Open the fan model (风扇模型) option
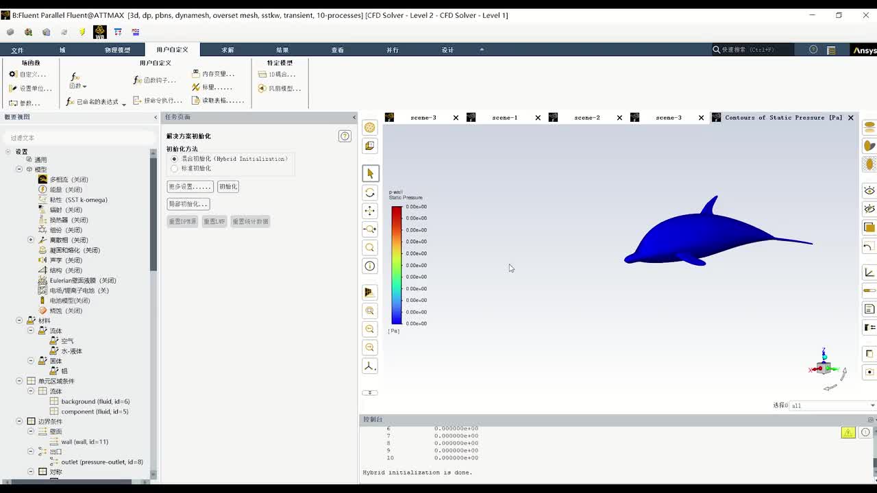 280,88
